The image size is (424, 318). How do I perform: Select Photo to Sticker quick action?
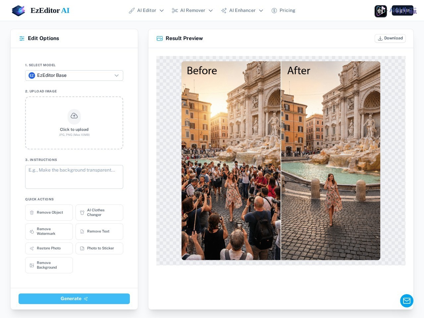point(99,248)
